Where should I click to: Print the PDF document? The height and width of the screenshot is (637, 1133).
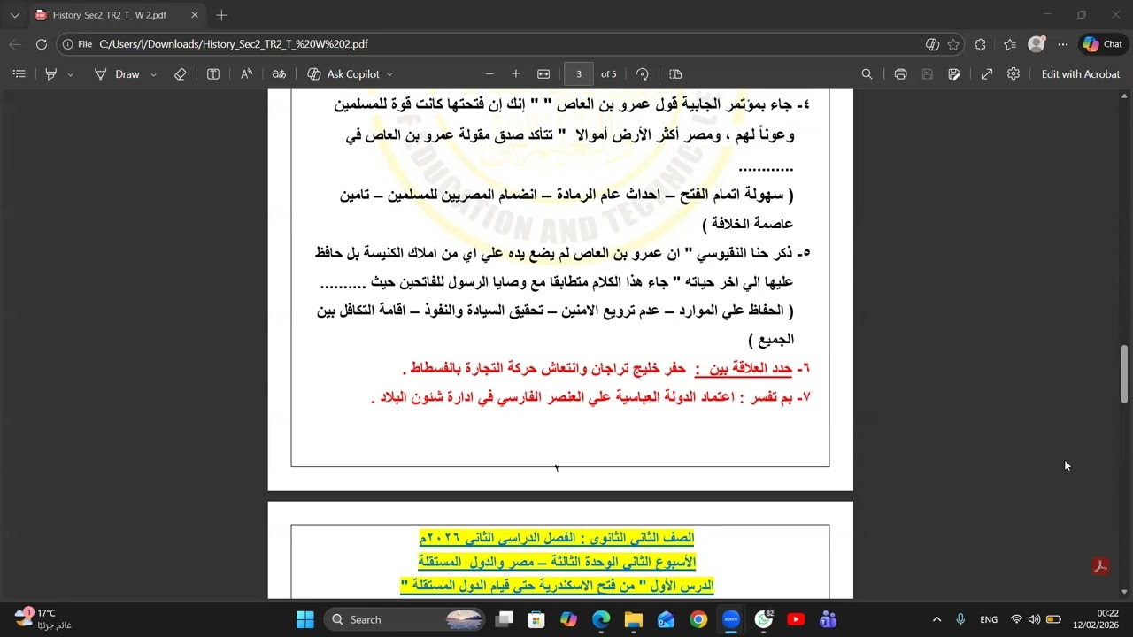tap(900, 74)
